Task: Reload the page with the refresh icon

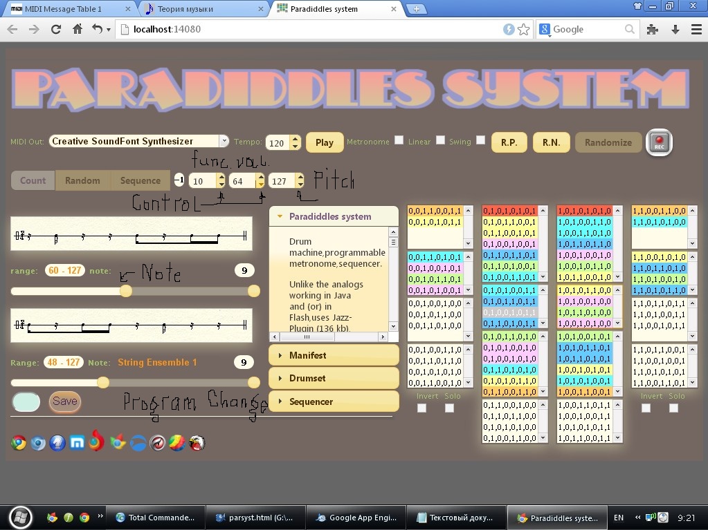Action: click(x=56, y=30)
